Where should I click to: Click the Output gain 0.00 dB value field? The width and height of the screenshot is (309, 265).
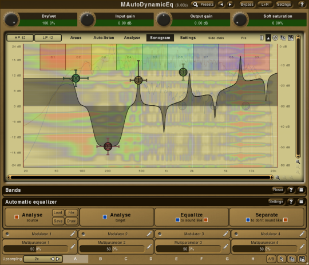click(201, 23)
